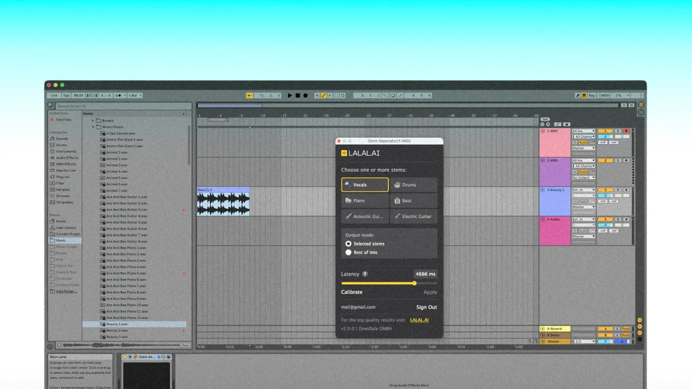Select A Reverb return track

point(555,328)
